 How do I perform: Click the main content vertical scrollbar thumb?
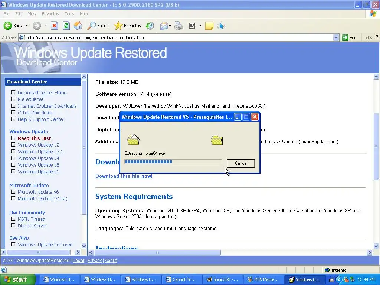(376, 146)
